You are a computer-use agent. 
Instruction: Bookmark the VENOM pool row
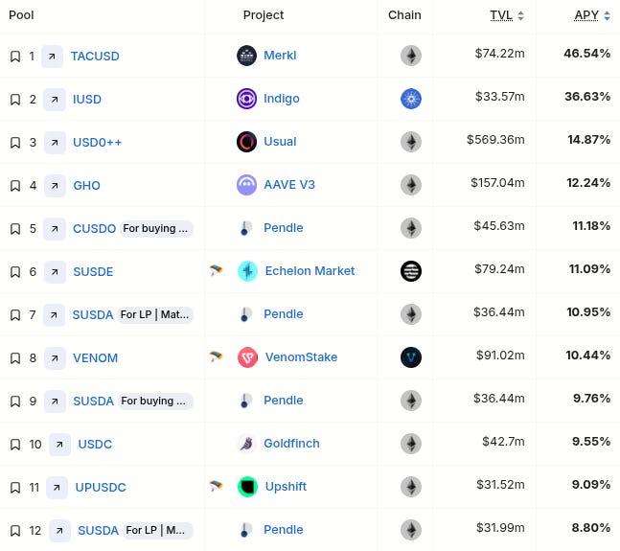pyautogui.click(x=15, y=358)
